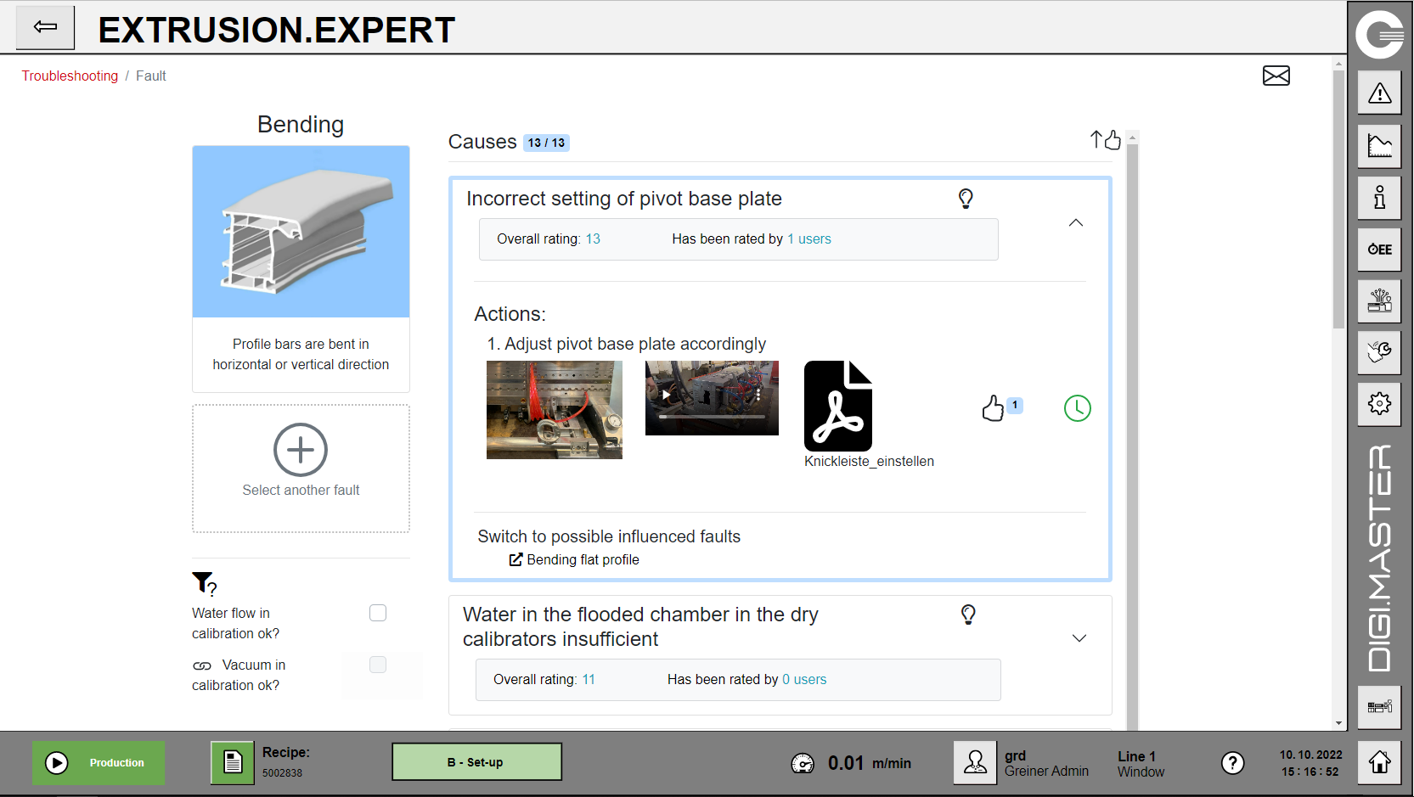
Task: Open the settings gear sidebar icon
Action: click(1379, 404)
